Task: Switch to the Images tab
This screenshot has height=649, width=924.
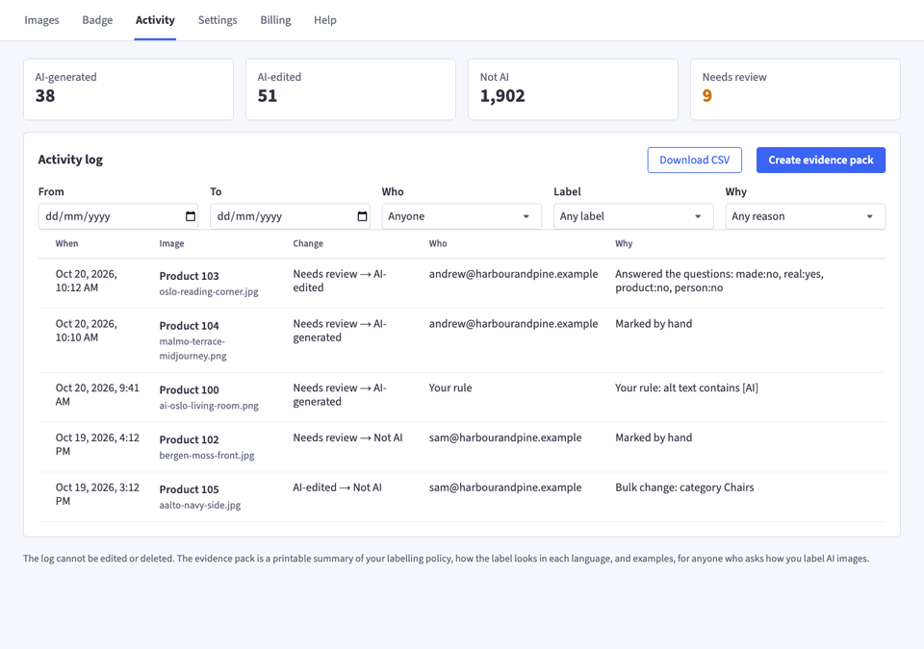Action: coord(41,20)
